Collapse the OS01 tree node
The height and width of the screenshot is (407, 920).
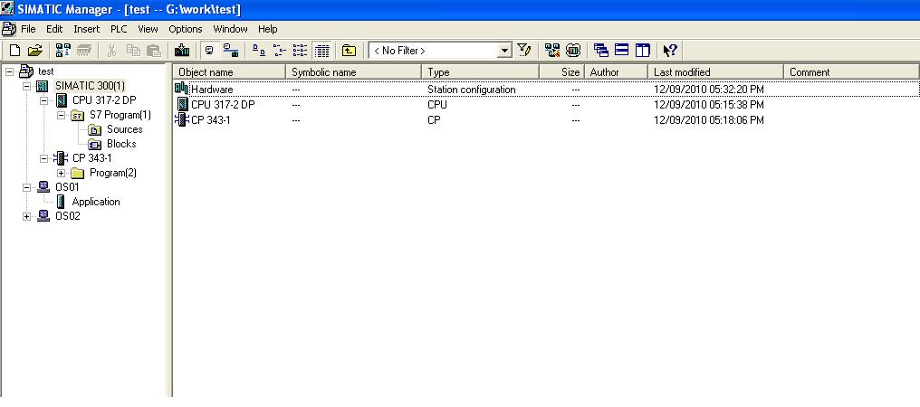26,187
